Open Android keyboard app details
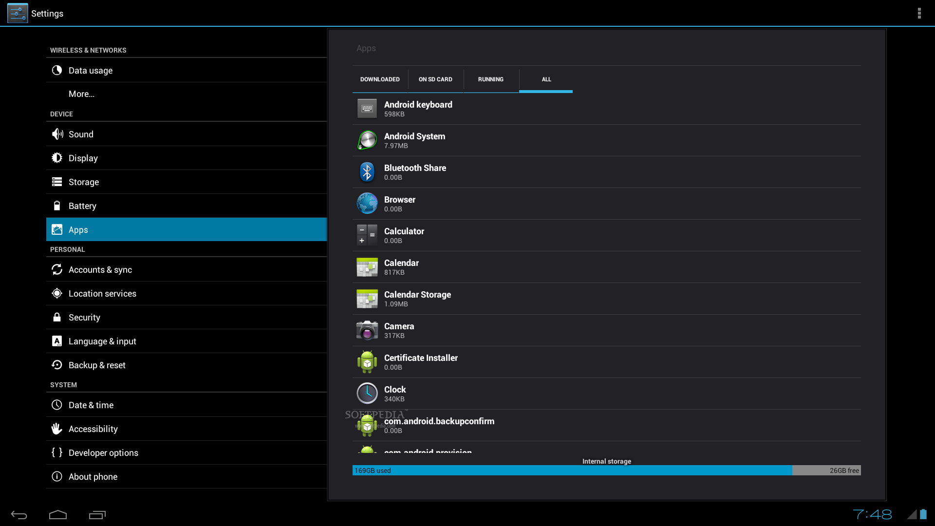The width and height of the screenshot is (935, 526). point(607,109)
